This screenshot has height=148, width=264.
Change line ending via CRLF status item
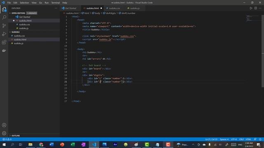tap(241, 139)
